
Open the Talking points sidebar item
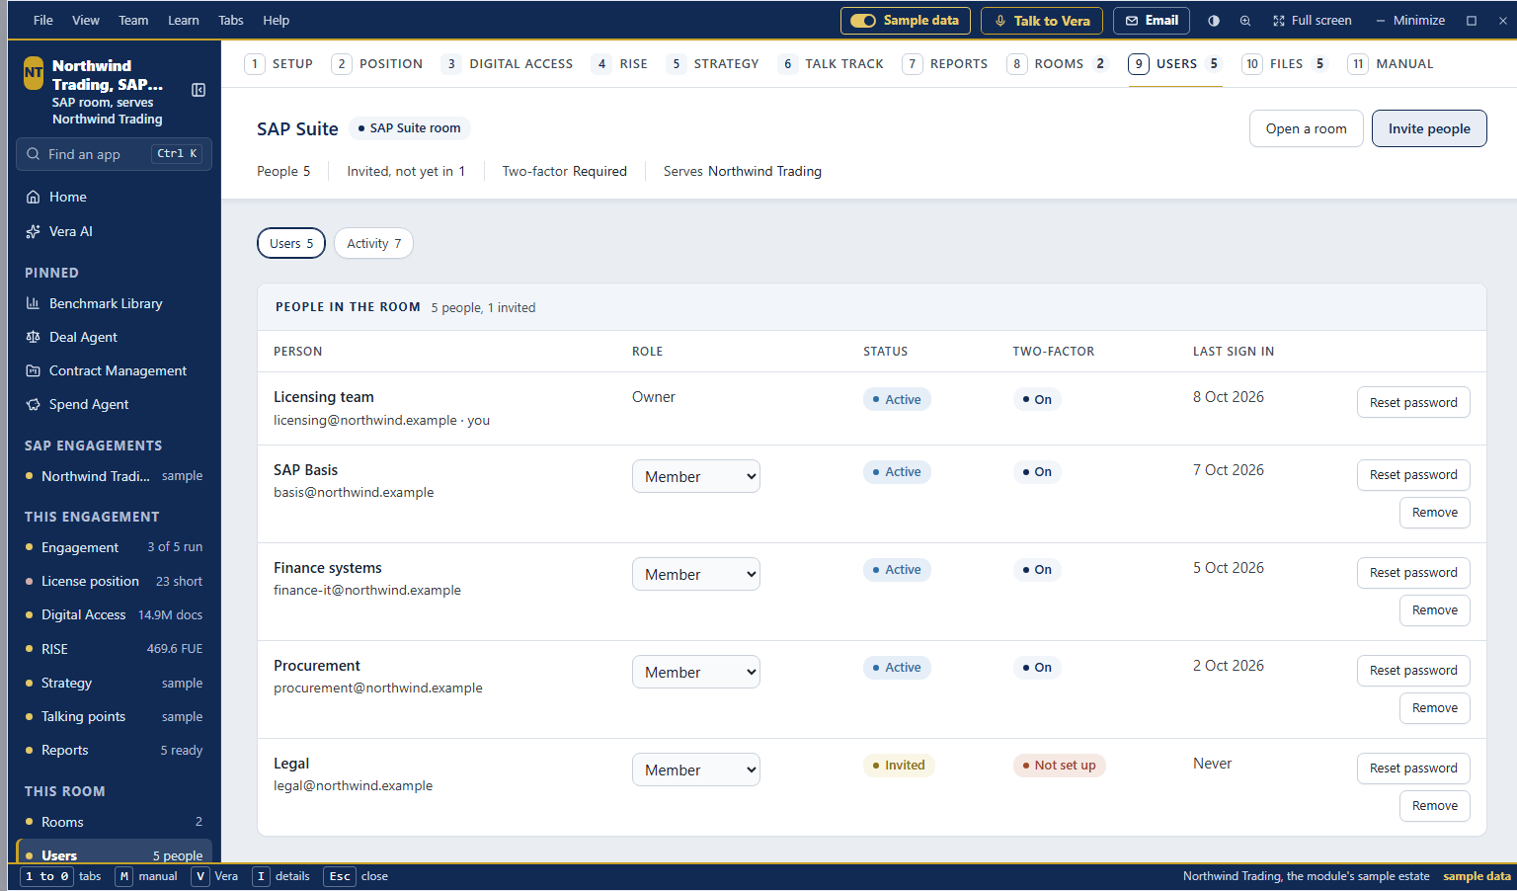[x=115, y=717]
